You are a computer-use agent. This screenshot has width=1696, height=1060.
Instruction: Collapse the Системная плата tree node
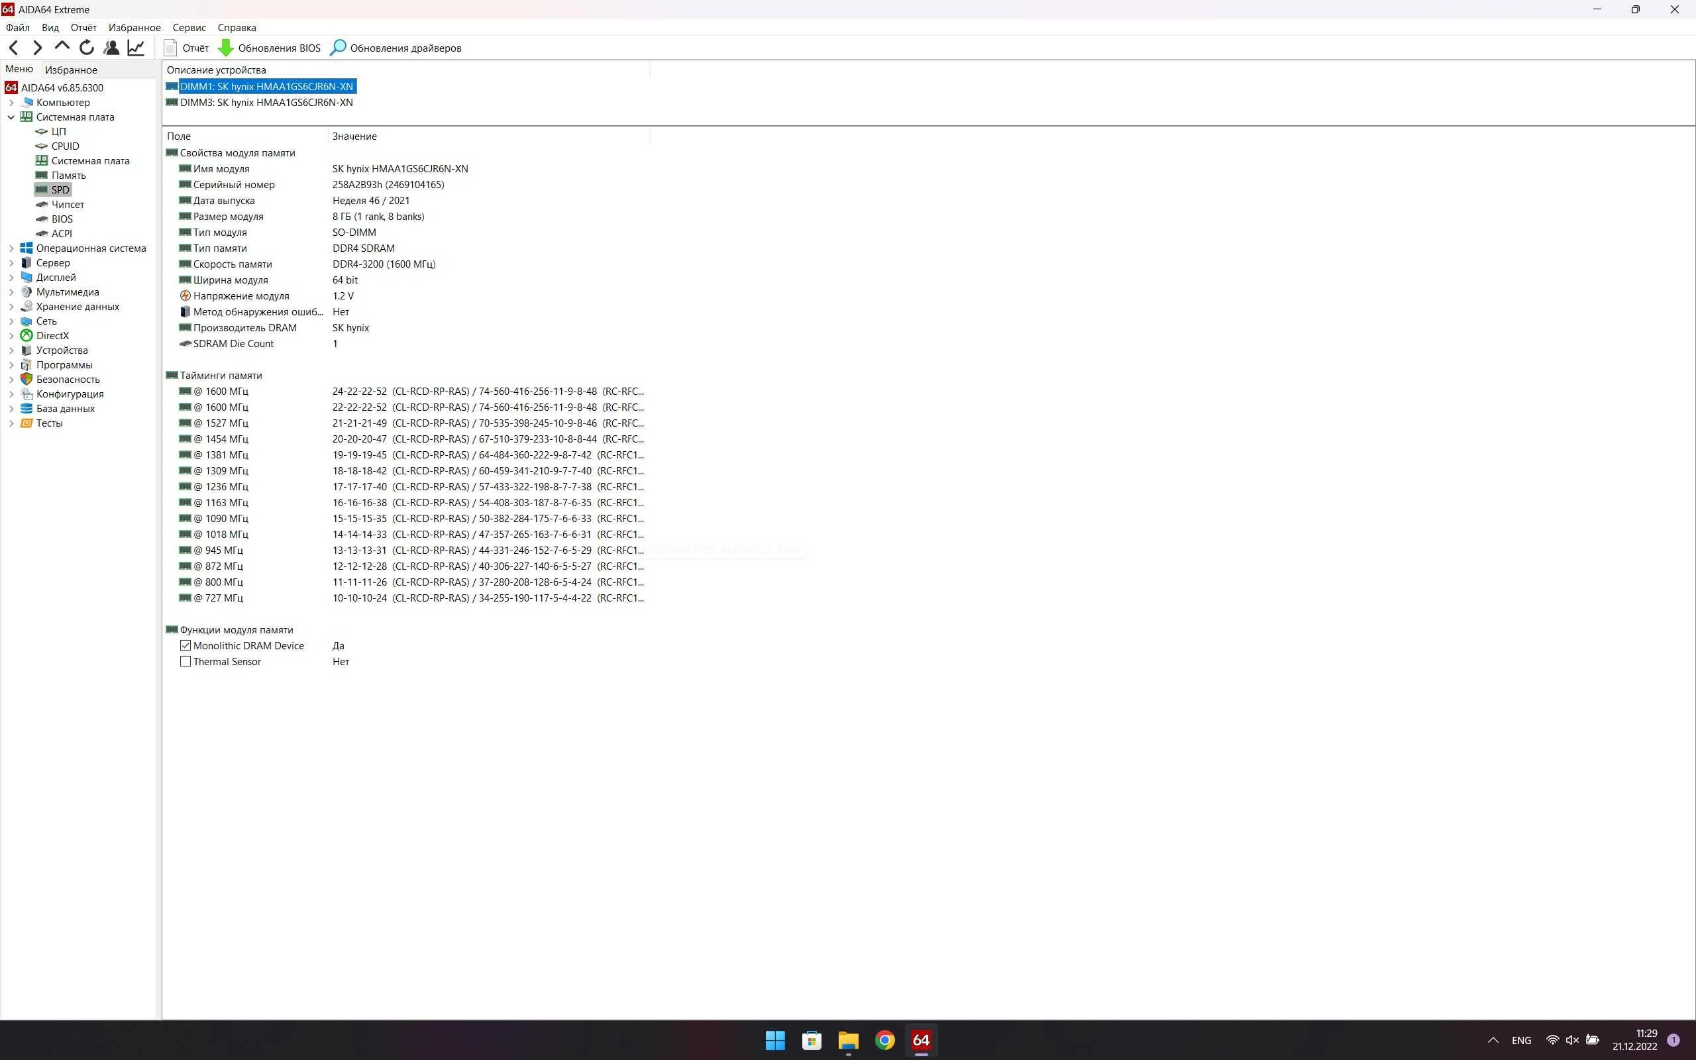[11, 117]
